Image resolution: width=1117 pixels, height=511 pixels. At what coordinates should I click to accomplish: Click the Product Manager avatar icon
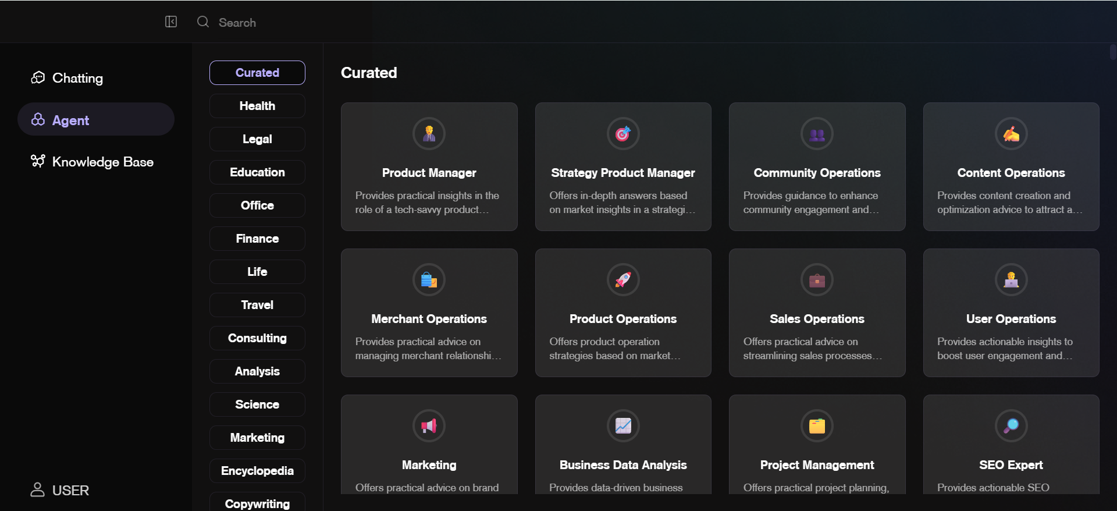pos(429,134)
